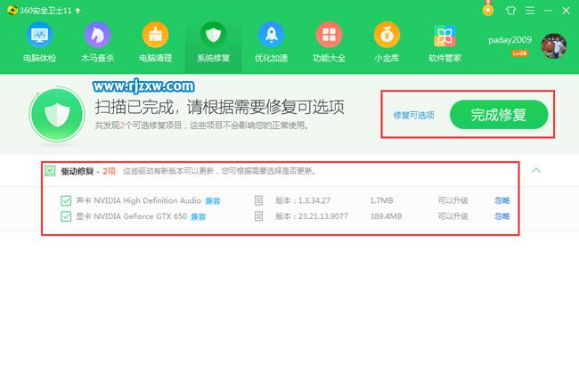Collapse the 驱动修复 section chevron
The width and height of the screenshot is (579, 365).
(536, 171)
